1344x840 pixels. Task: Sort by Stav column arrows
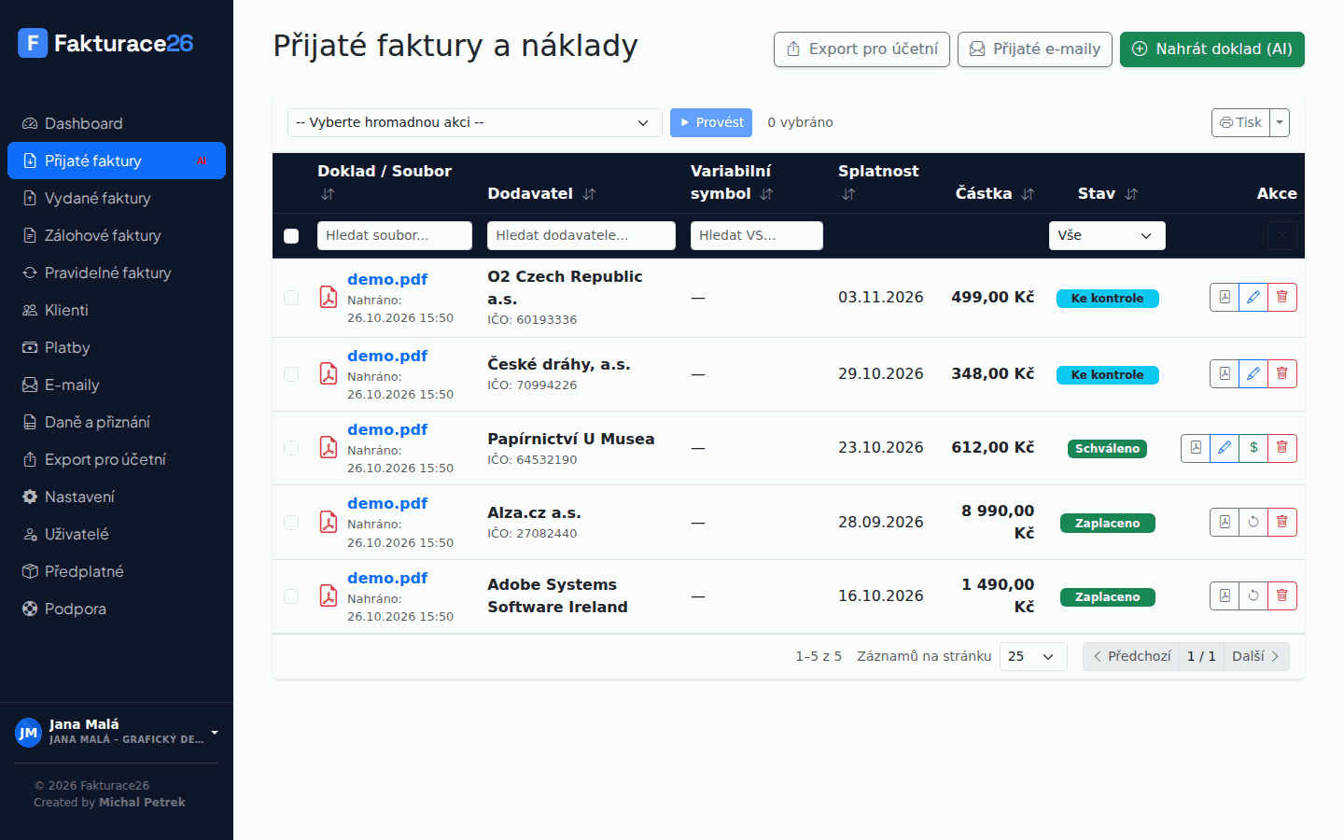pyautogui.click(x=1131, y=194)
